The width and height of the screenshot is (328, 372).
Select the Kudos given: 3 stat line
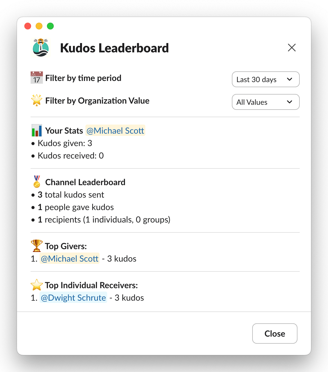pyautogui.click(x=64, y=143)
